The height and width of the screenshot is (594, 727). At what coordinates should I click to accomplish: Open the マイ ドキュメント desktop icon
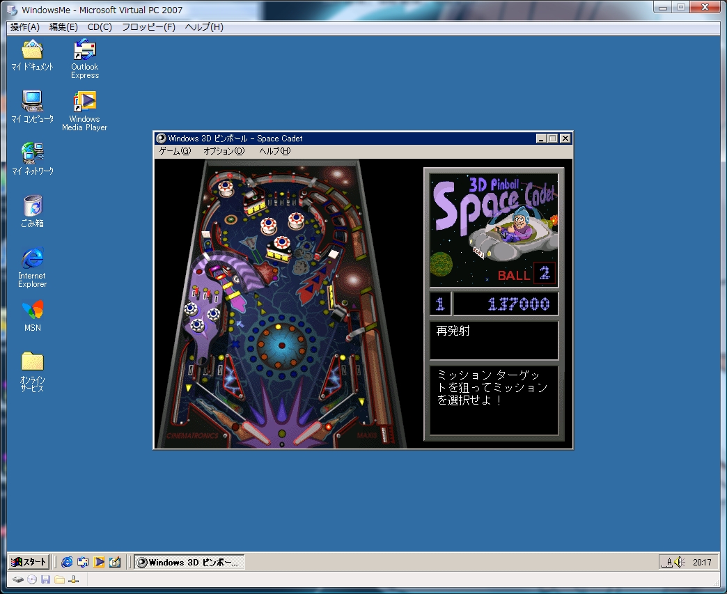[x=32, y=55]
